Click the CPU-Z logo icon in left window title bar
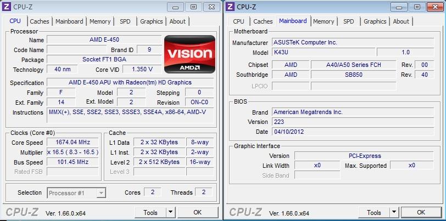 pos(7,7)
